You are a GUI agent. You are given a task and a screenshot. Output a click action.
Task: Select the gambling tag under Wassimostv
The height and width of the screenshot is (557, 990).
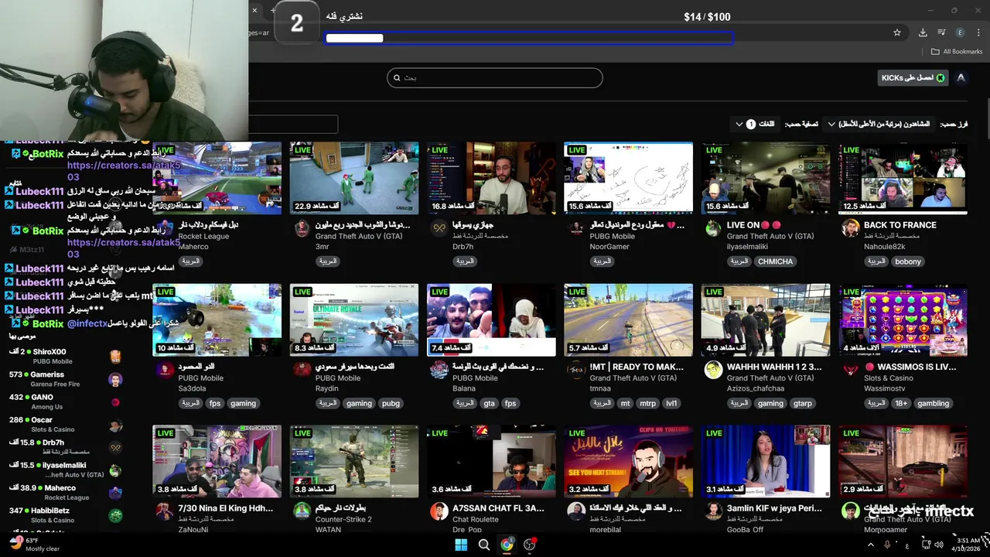click(x=933, y=403)
